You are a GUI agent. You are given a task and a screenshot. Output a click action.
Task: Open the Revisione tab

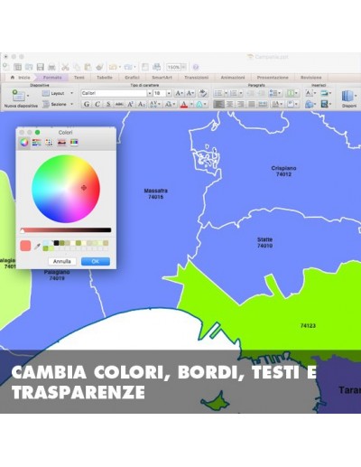tap(310, 78)
